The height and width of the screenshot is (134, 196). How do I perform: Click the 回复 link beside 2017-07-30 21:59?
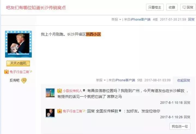[191, 19]
